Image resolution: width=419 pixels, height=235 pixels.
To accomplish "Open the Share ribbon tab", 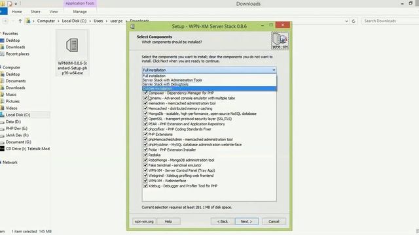I will [x=35, y=12].
